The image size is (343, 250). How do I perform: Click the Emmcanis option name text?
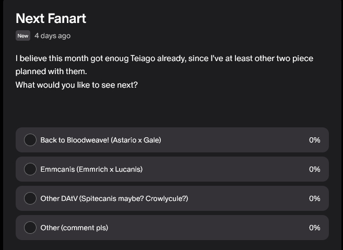(x=58, y=169)
